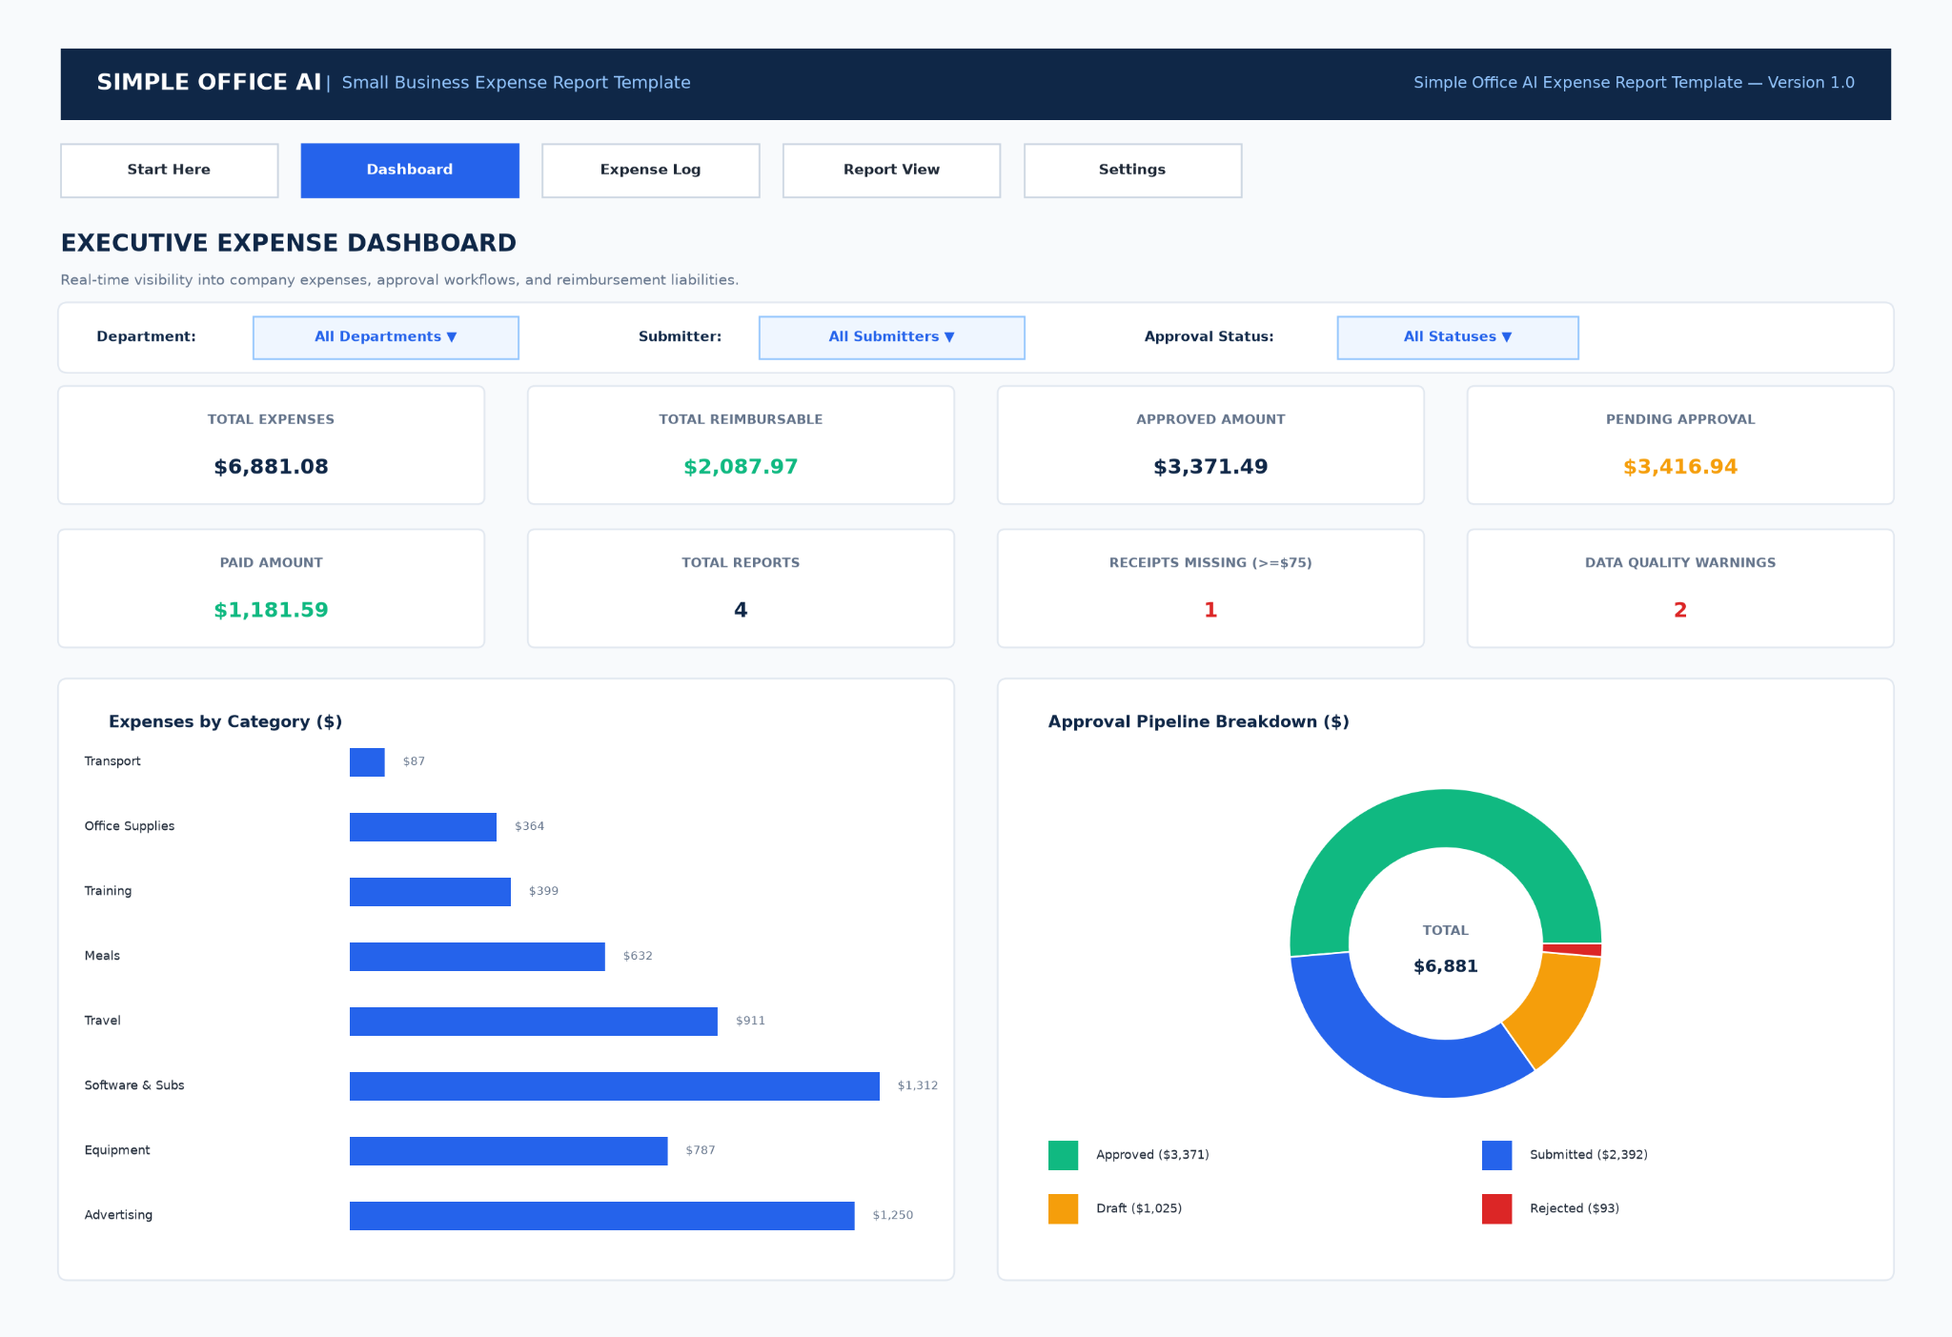Click the Transport bar in category chart
Screen dimensions: 1952x1337
pyautogui.click(x=367, y=762)
